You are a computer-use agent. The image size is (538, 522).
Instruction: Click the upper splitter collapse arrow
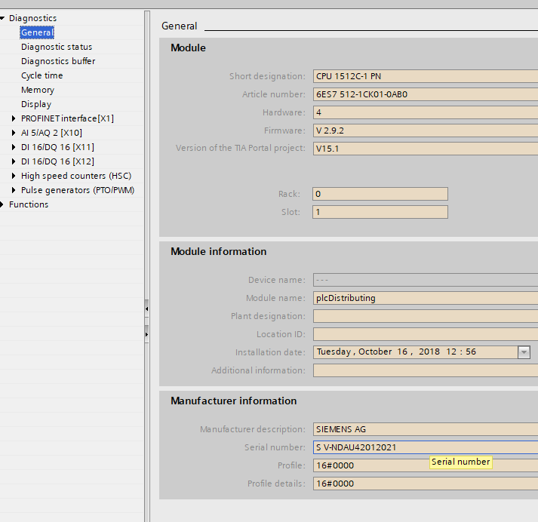(146, 309)
